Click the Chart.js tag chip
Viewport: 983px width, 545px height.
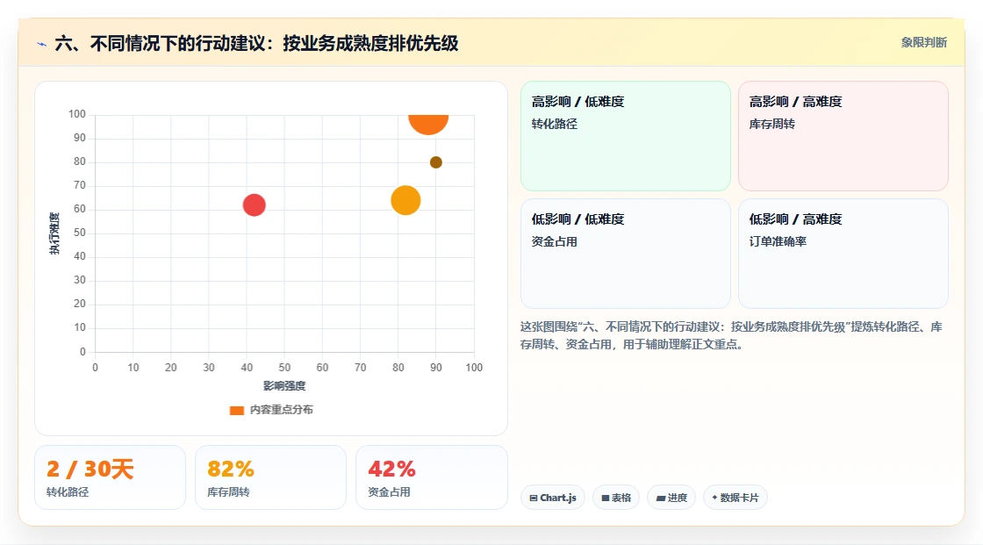click(552, 498)
